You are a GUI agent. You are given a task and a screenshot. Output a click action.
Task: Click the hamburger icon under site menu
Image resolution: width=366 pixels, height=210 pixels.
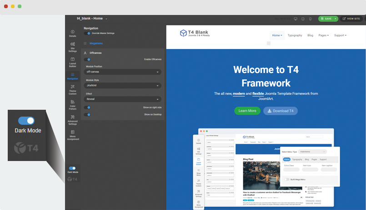pyautogui.click(x=269, y=43)
